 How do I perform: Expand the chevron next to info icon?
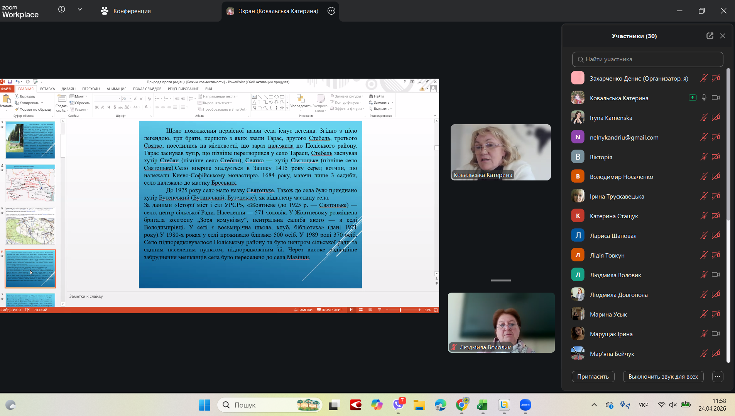tap(80, 10)
